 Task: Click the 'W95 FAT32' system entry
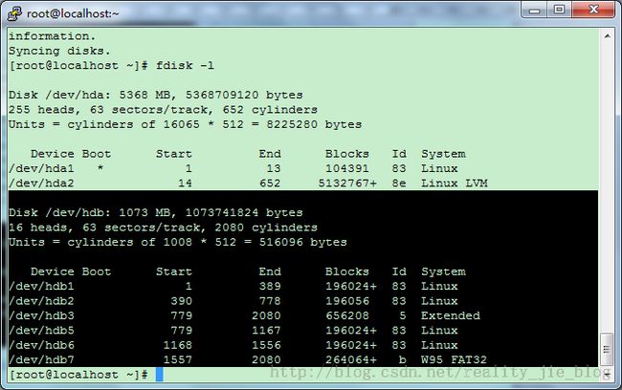click(x=454, y=359)
